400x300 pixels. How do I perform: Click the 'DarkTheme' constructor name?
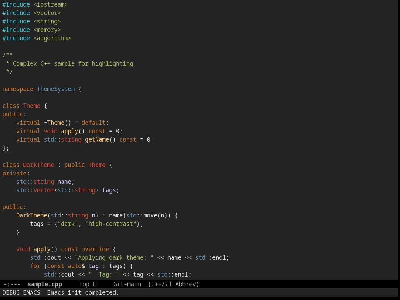tap(32, 215)
